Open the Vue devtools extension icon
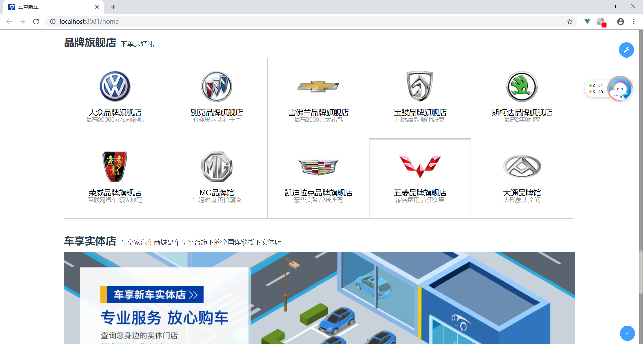Screen dimensions: 643x344 (x=587, y=22)
